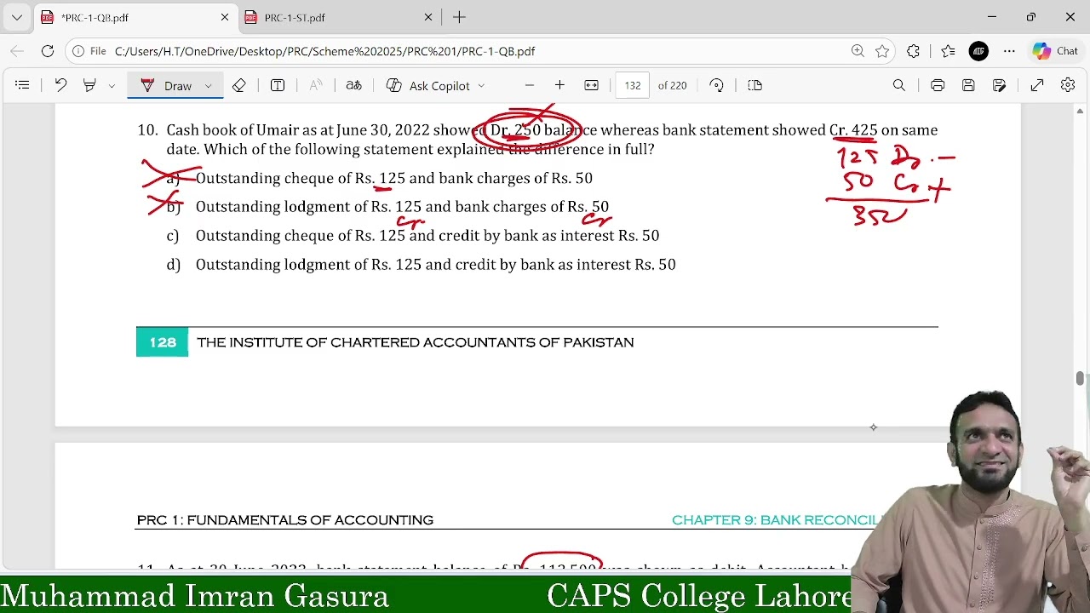Open Draw pen settings dropdown arrow

tap(209, 86)
